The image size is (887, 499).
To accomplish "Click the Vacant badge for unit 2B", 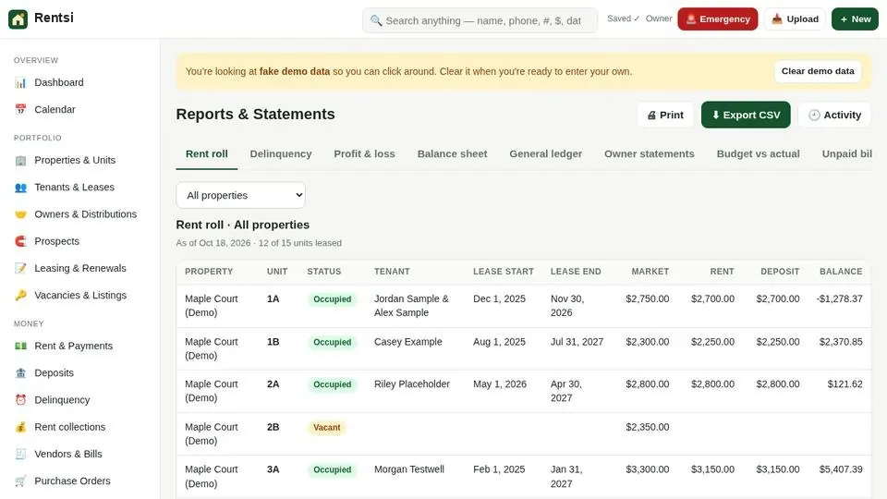I will [327, 428].
